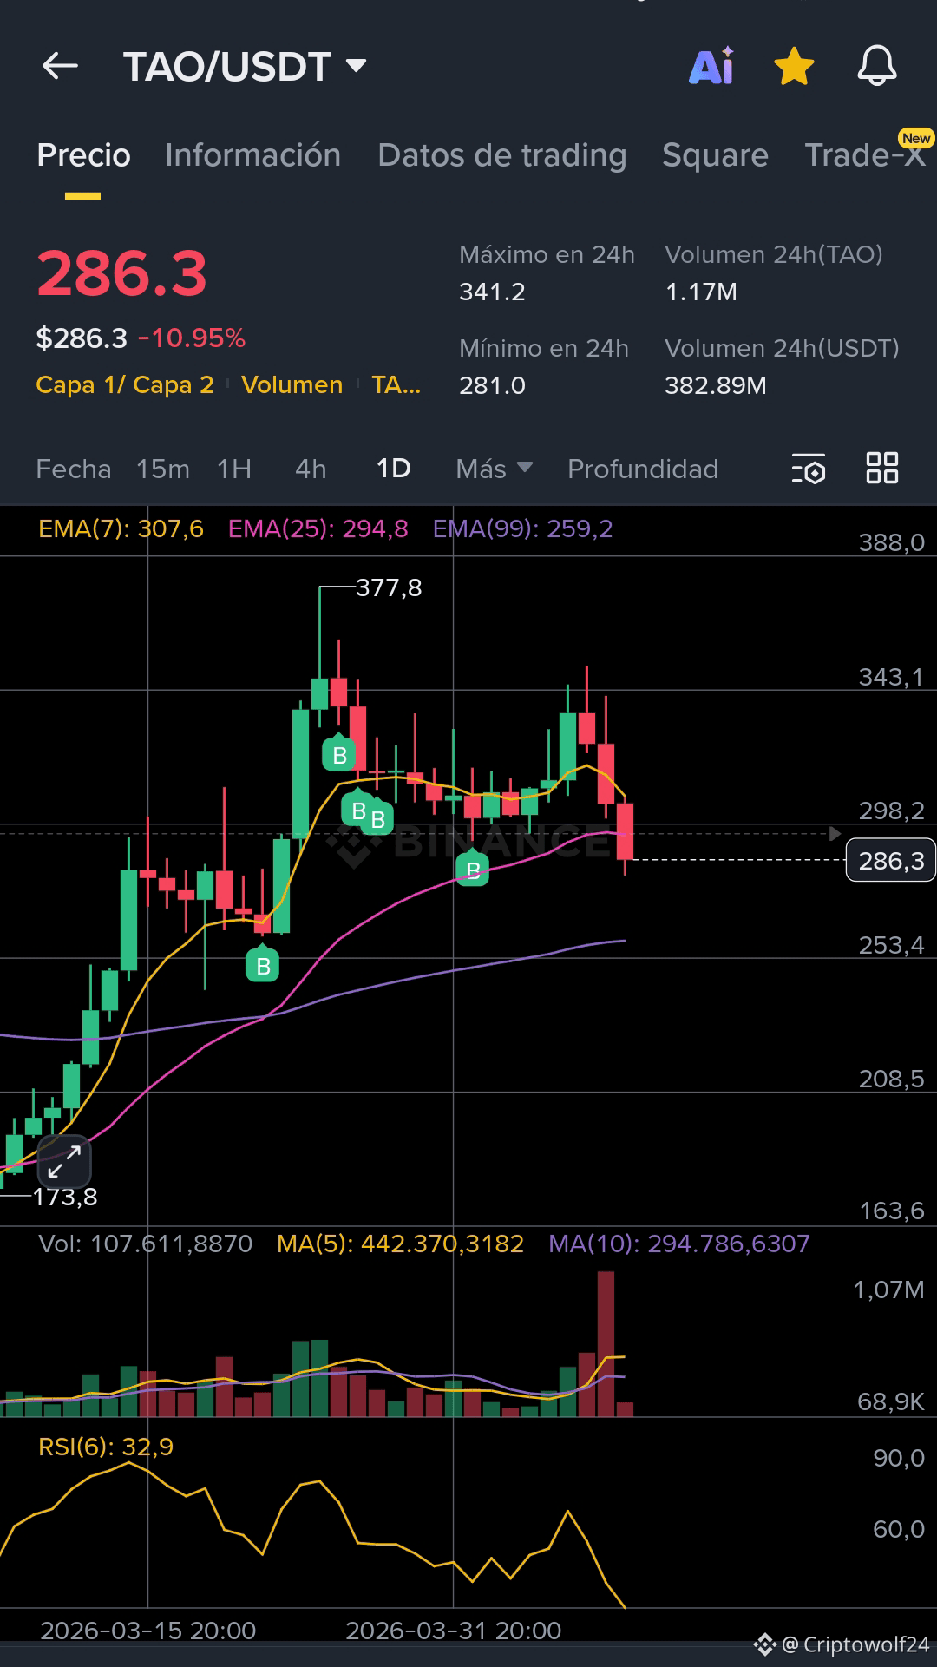Tap the tallest red volume bar

point(606,1343)
